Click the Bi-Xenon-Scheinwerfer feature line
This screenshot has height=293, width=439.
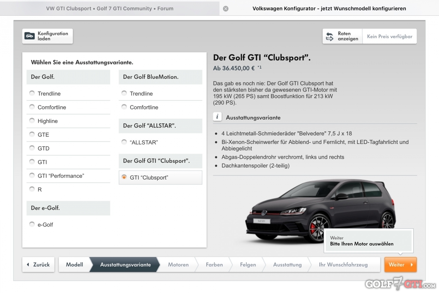pyautogui.click(x=315, y=145)
